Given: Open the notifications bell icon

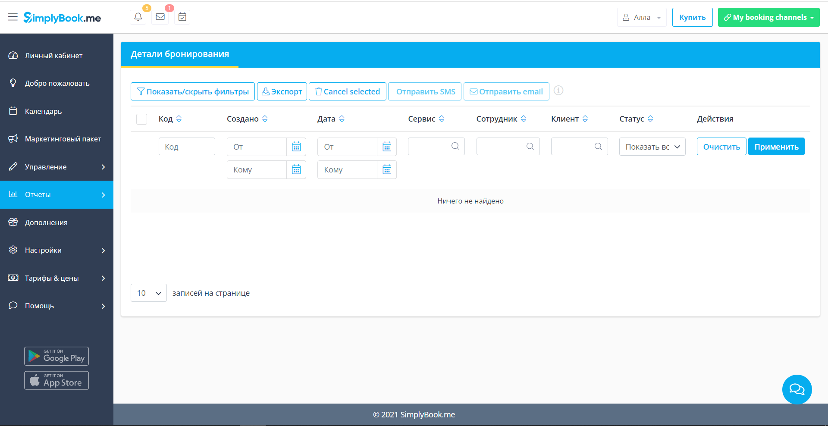Looking at the screenshot, I should click(x=138, y=17).
